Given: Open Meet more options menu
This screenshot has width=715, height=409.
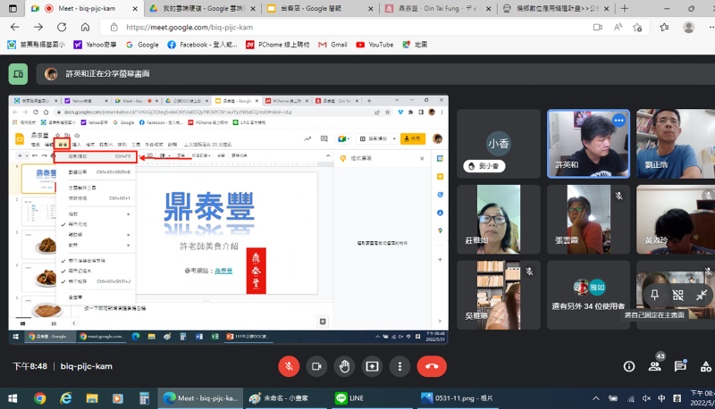Looking at the screenshot, I should tap(400, 366).
